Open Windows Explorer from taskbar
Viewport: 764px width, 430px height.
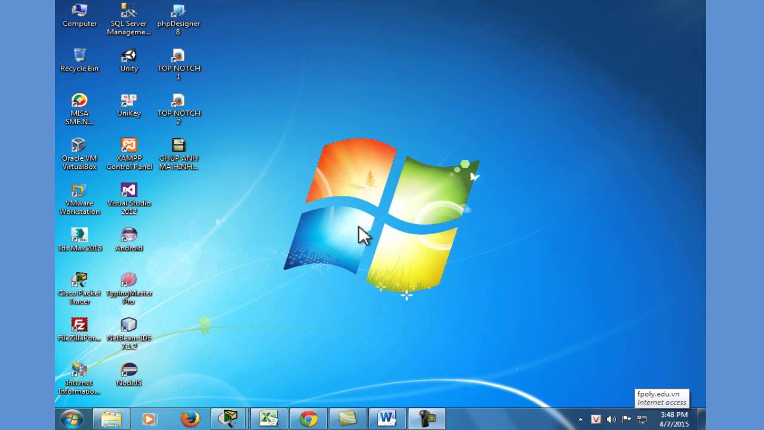111,419
